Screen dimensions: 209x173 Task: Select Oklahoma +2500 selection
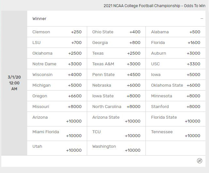pos(57,53)
